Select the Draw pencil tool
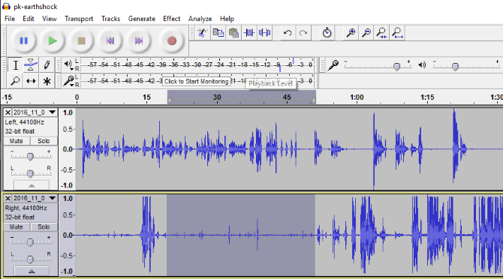 pos(47,65)
